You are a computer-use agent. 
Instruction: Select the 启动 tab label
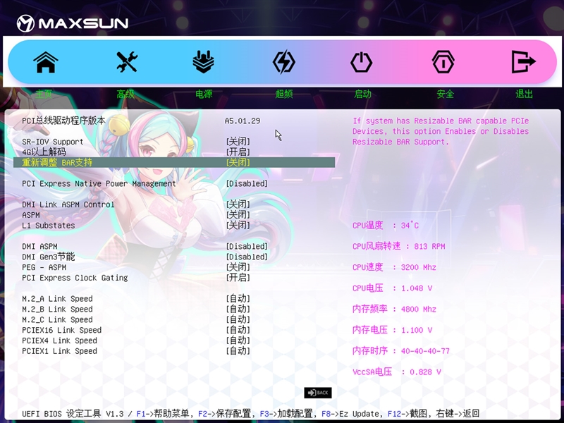click(x=362, y=94)
